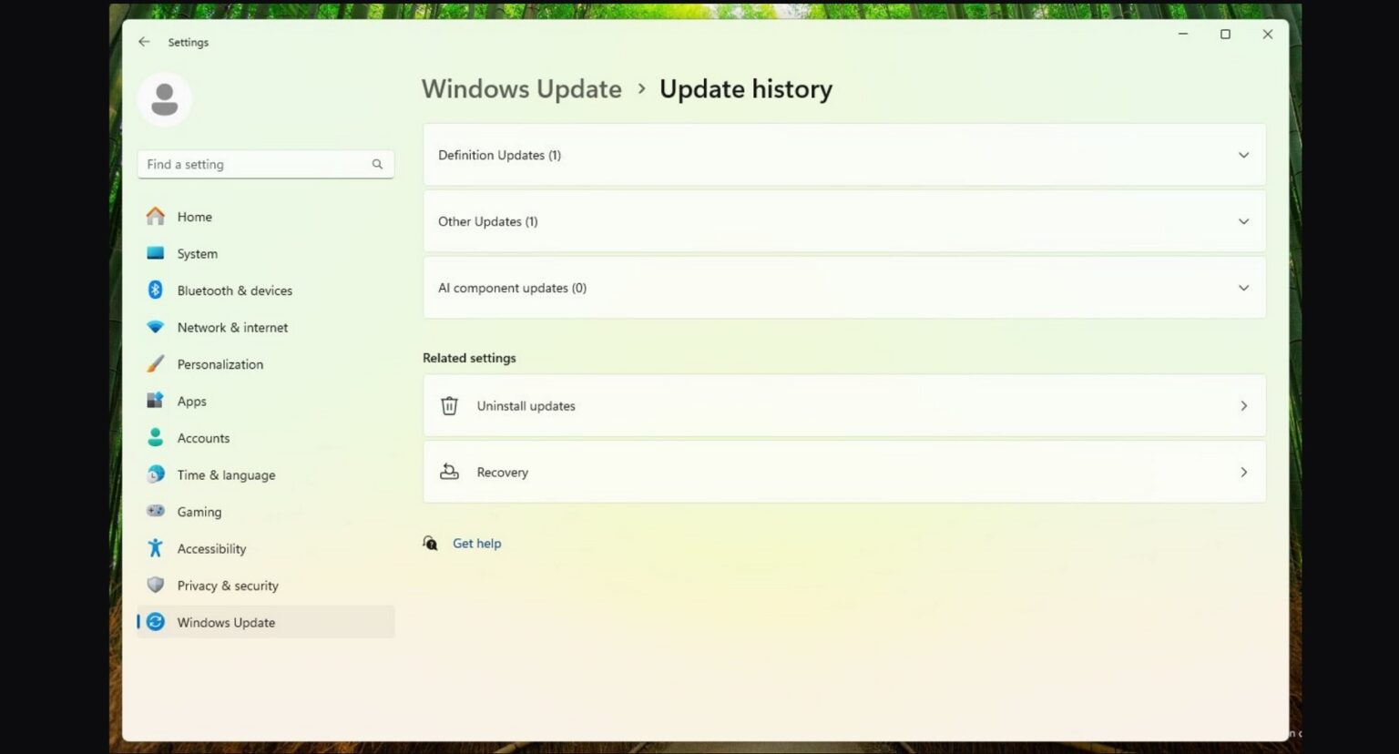Go to System settings
Screen dimensions: 1399x754
coord(197,254)
